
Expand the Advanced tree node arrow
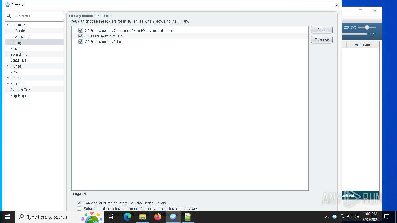[7, 84]
